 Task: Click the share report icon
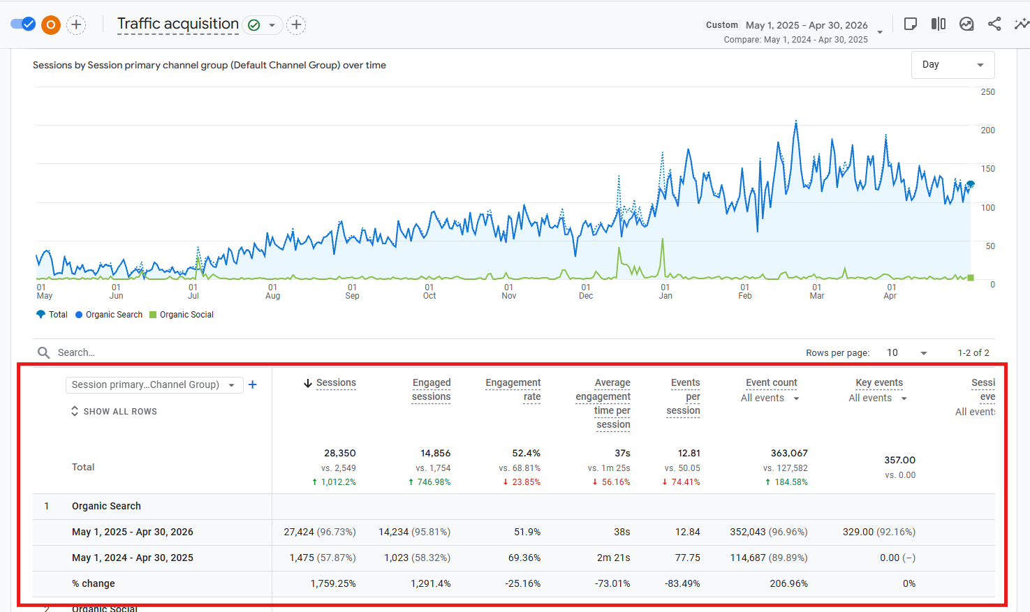point(994,24)
